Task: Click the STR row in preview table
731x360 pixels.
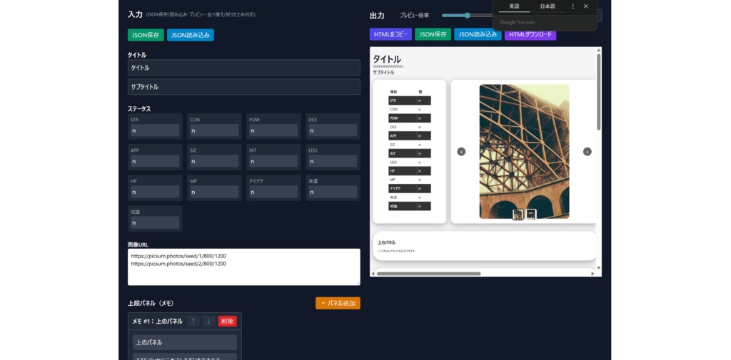Action: [x=410, y=101]
